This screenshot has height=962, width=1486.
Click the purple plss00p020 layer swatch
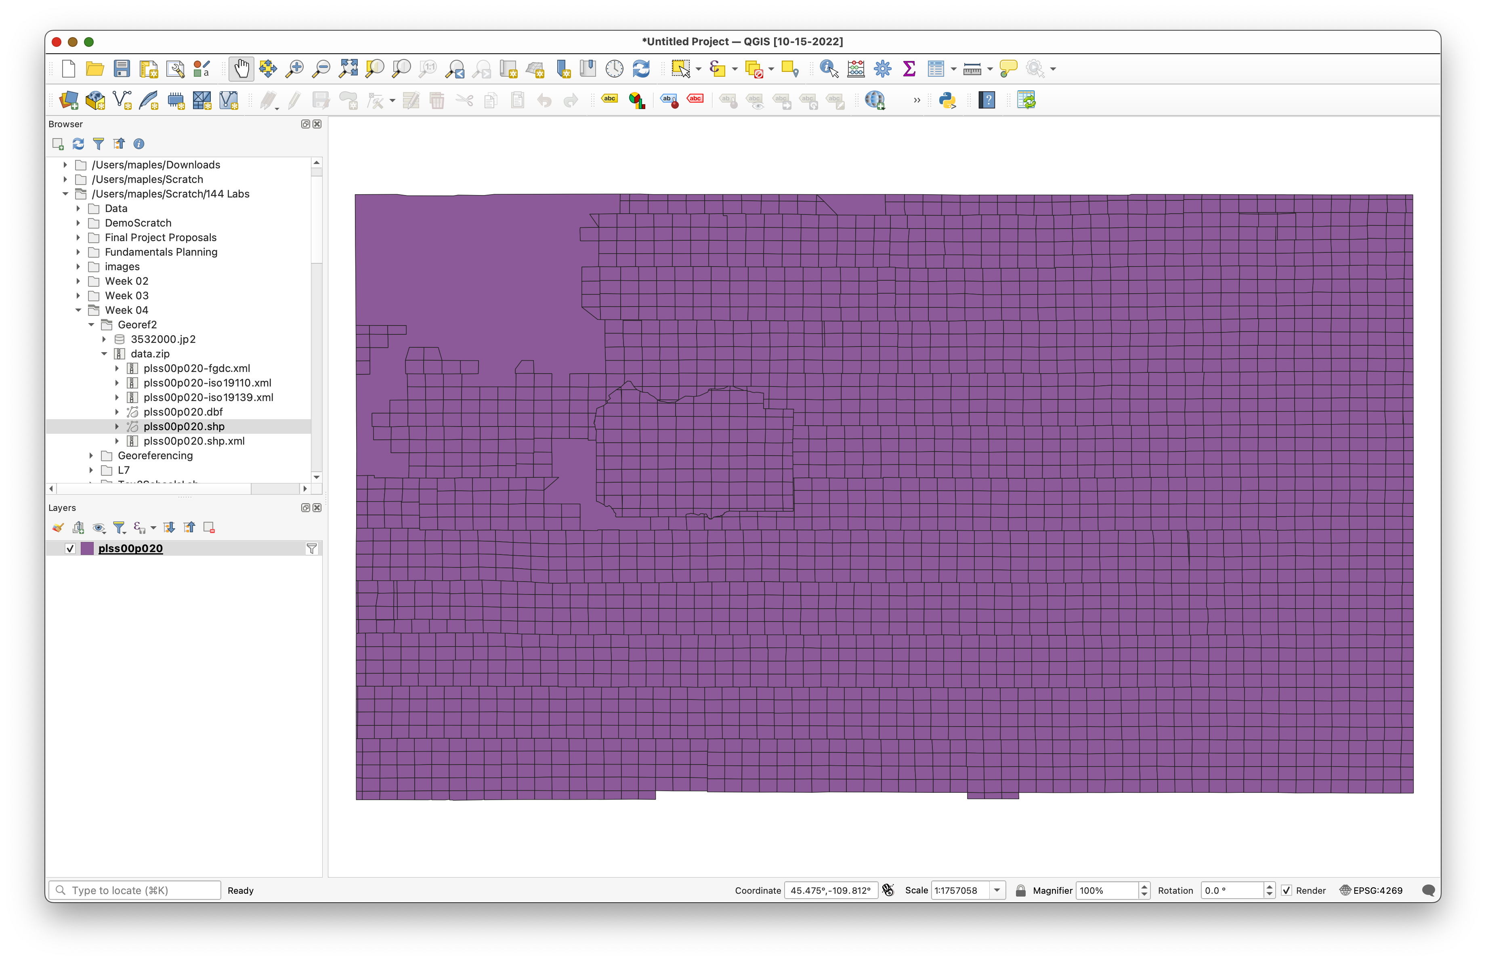(x=87, y=549)
